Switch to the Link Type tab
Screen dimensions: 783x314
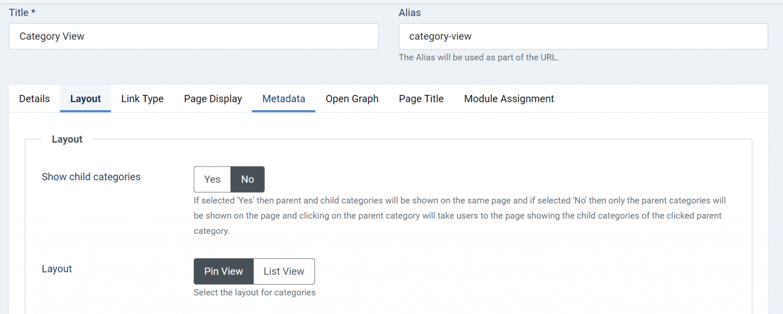(143, 99)
